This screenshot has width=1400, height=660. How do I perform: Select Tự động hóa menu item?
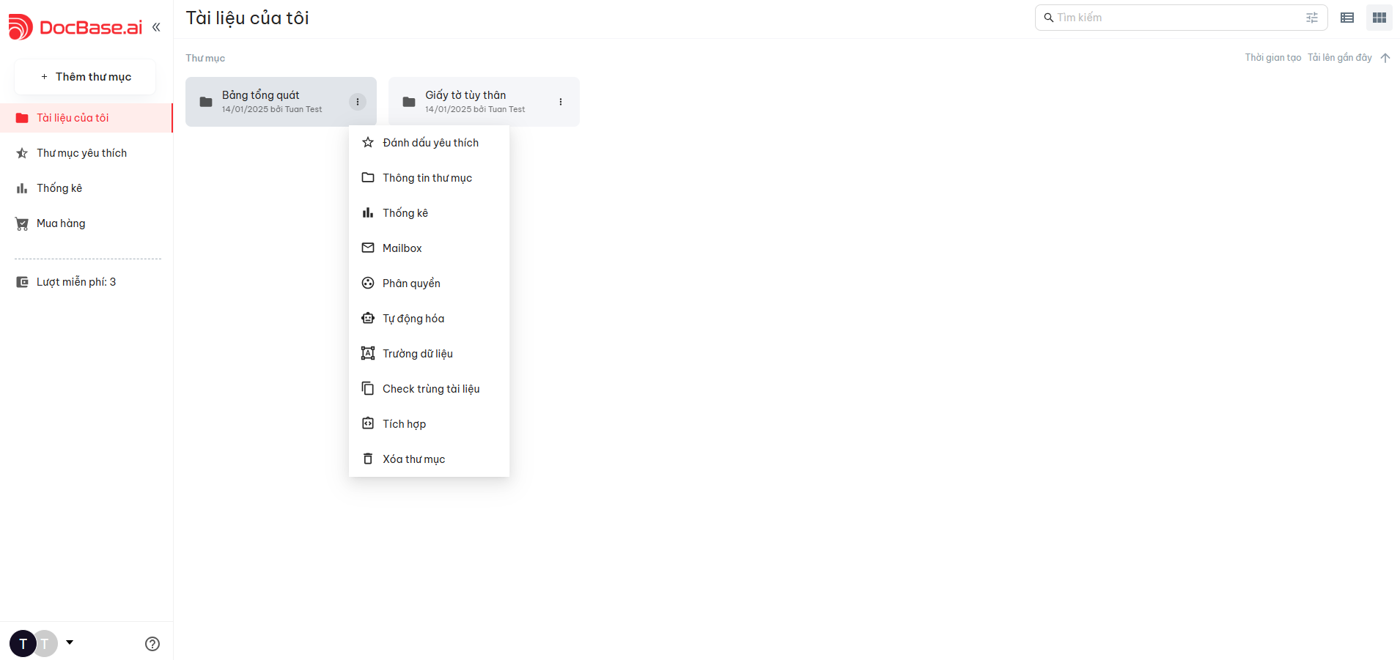pyautogui.click(x=429, y=319)
